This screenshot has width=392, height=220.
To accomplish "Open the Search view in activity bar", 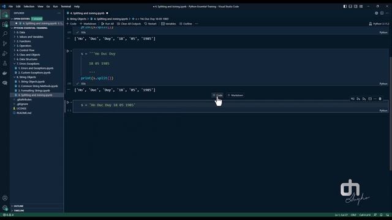I will [5, 34].
